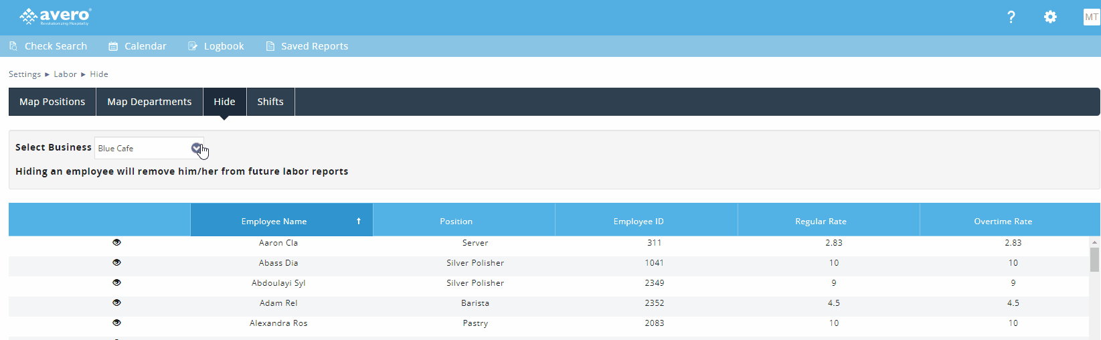The image size is (1101, 340).
Task: Open Check Search from the navigation bar
Action: 48,46
